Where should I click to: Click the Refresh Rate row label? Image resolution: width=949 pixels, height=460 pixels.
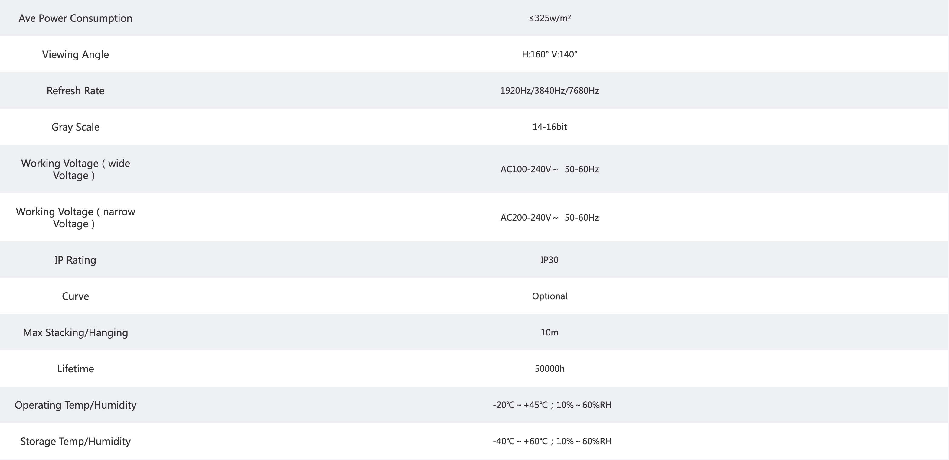pos(75,91)
